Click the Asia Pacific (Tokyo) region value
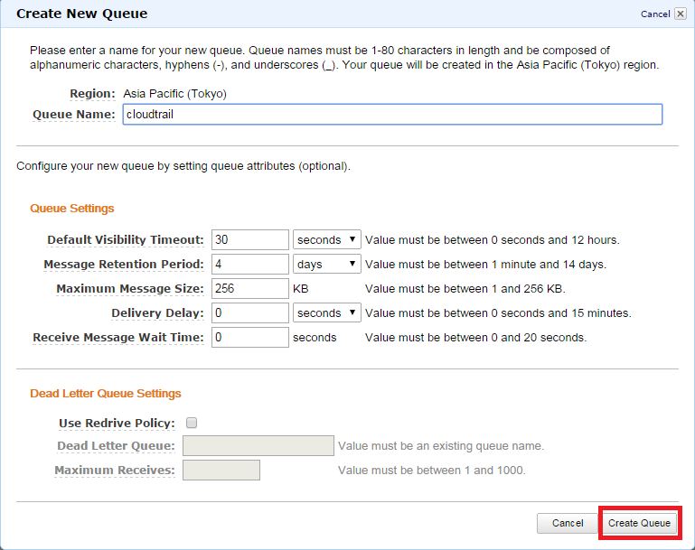 174,94
